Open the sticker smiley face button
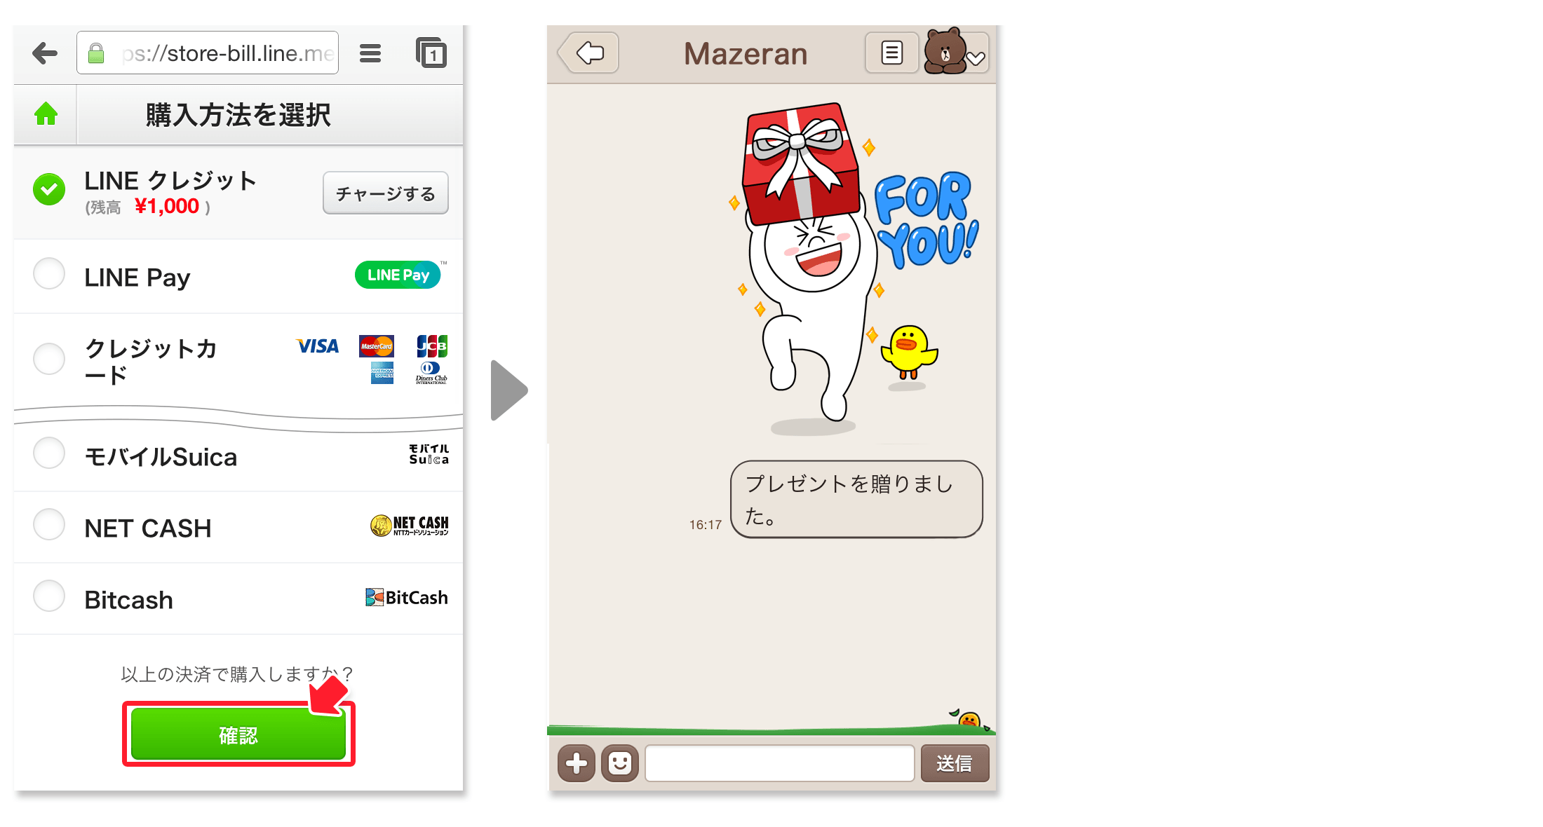The width and height of the screenshot is (1543, 827). click(620, 763)
